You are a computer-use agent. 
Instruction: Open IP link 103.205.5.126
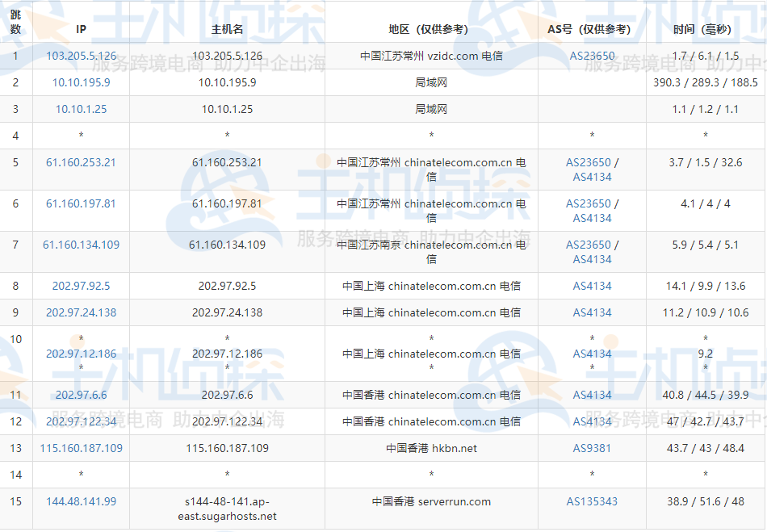[82, 56]
